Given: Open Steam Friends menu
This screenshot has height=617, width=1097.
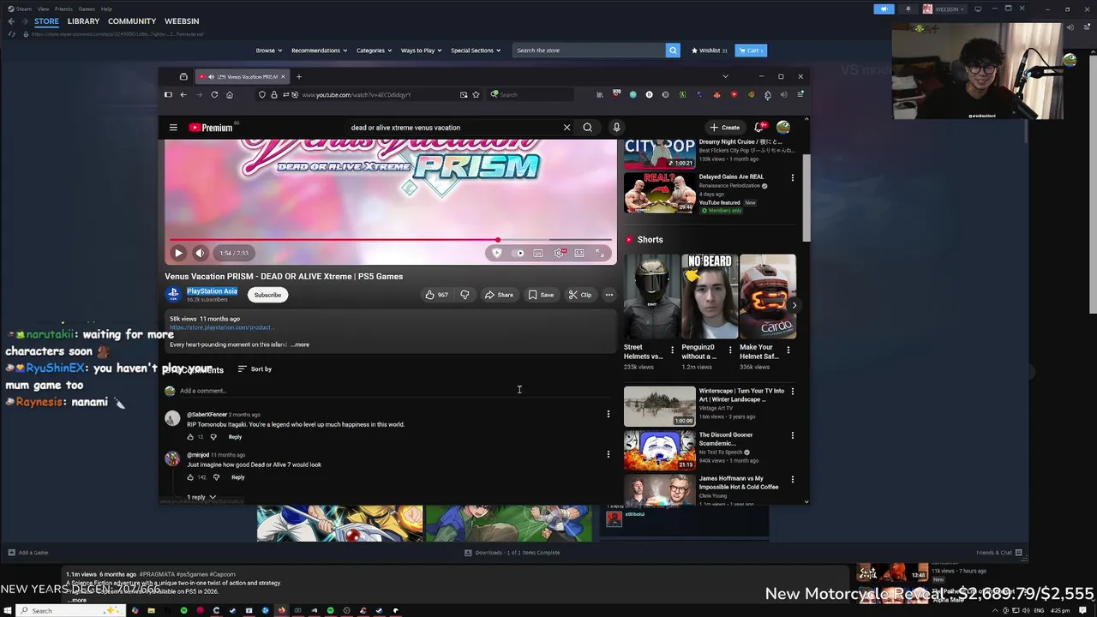Looking at the screenshot, I should (63, 9).
